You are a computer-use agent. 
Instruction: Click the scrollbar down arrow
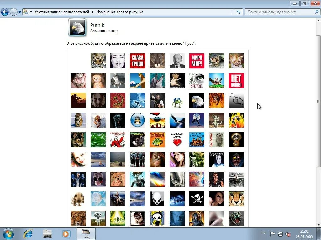[x=318, y=225]
